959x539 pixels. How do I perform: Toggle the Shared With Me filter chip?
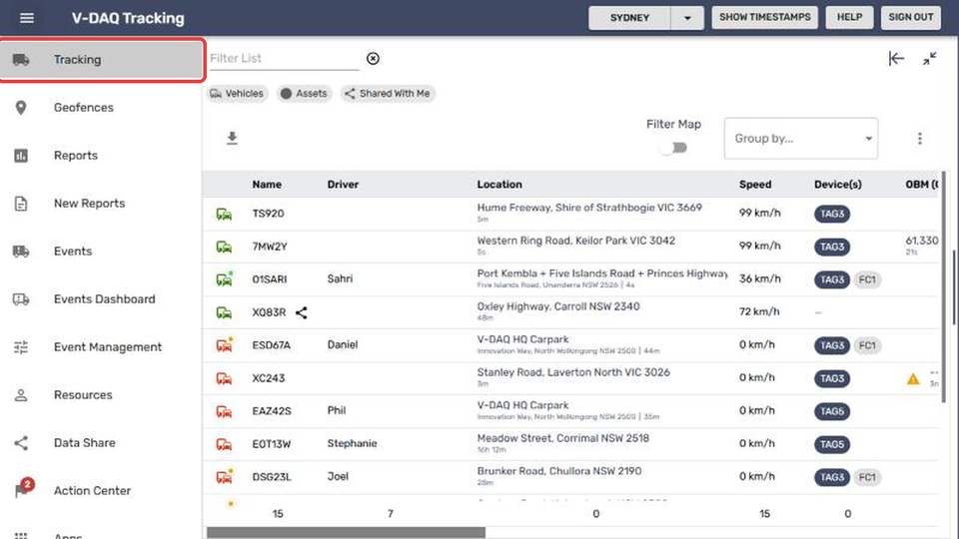[x=388, y=94]
